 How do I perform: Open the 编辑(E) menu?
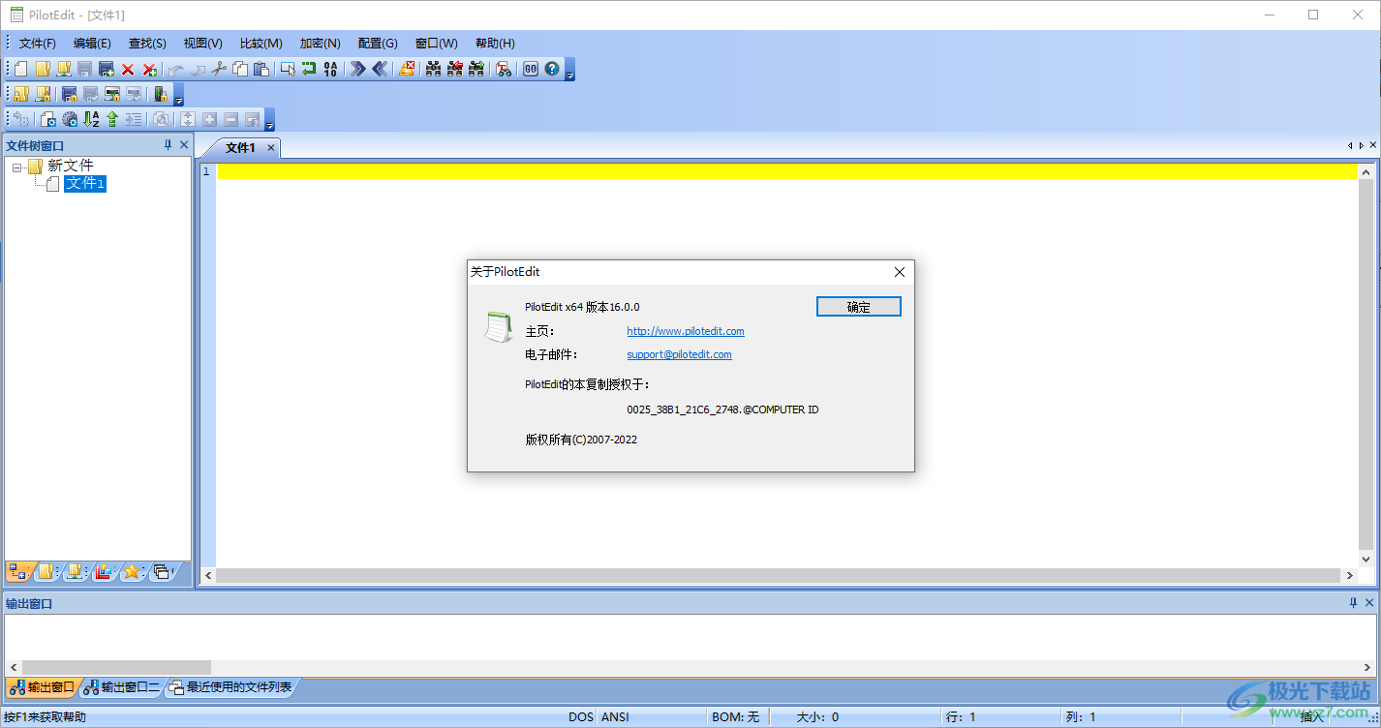click(x=92, y=44)
